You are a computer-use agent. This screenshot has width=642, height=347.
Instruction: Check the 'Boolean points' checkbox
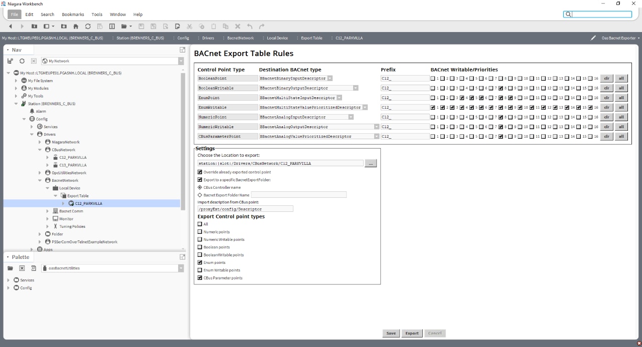(x=200, y=247)
